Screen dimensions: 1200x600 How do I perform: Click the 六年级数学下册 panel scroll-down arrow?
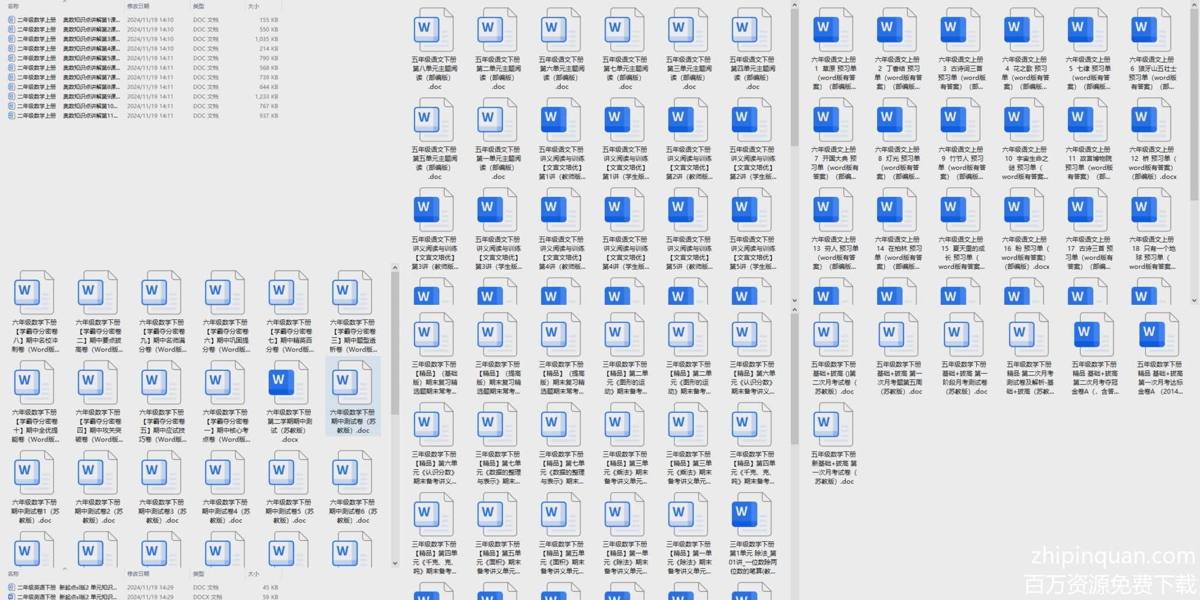pyautogui.click(x=395, y=563)
